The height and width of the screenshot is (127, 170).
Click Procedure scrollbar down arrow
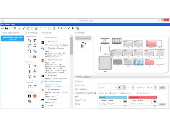point(71,107)
